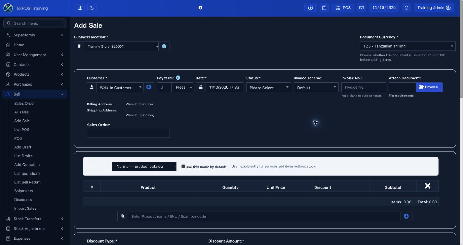Open List quotations submenu item
Image resolution: width=463 pixels, height=245 pixels.
(27, 173)
